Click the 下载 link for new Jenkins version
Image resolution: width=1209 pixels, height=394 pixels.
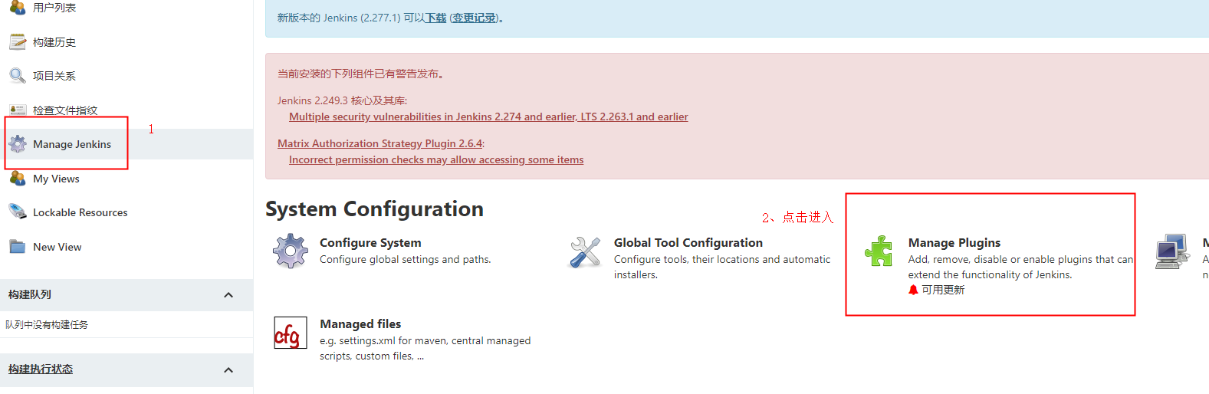[x=436, y=18]
